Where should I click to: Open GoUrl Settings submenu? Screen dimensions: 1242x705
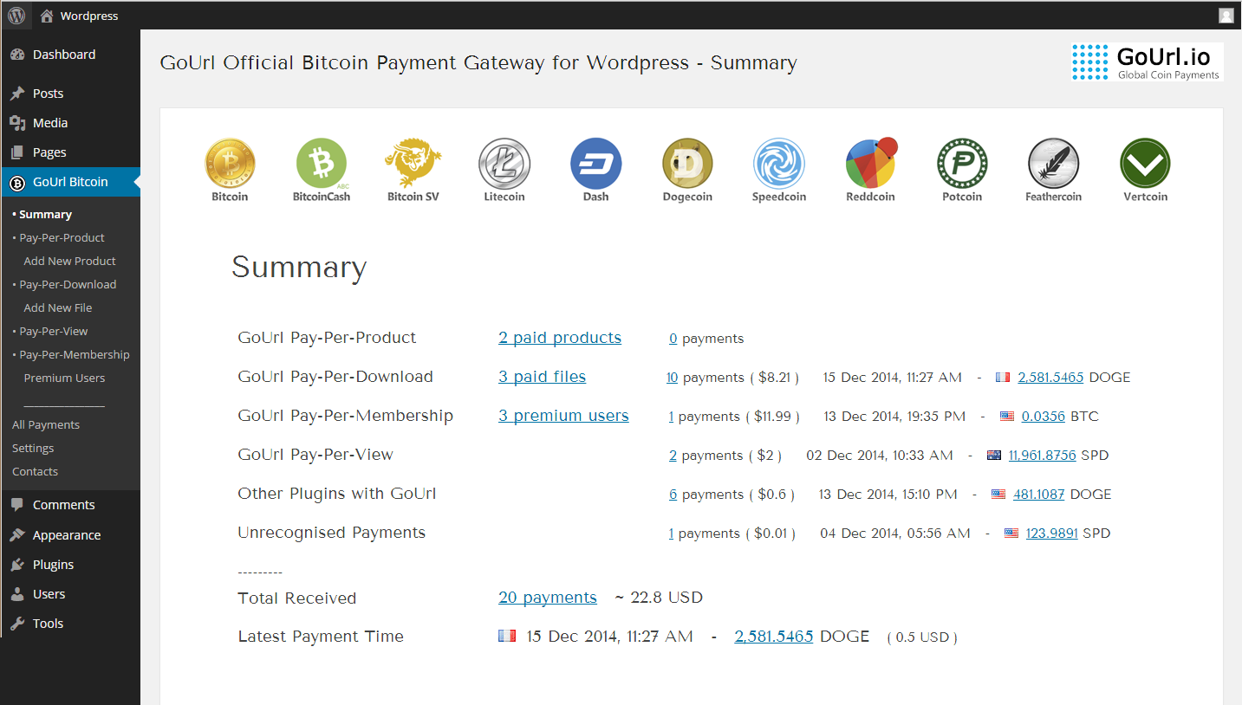coord(33,449)
